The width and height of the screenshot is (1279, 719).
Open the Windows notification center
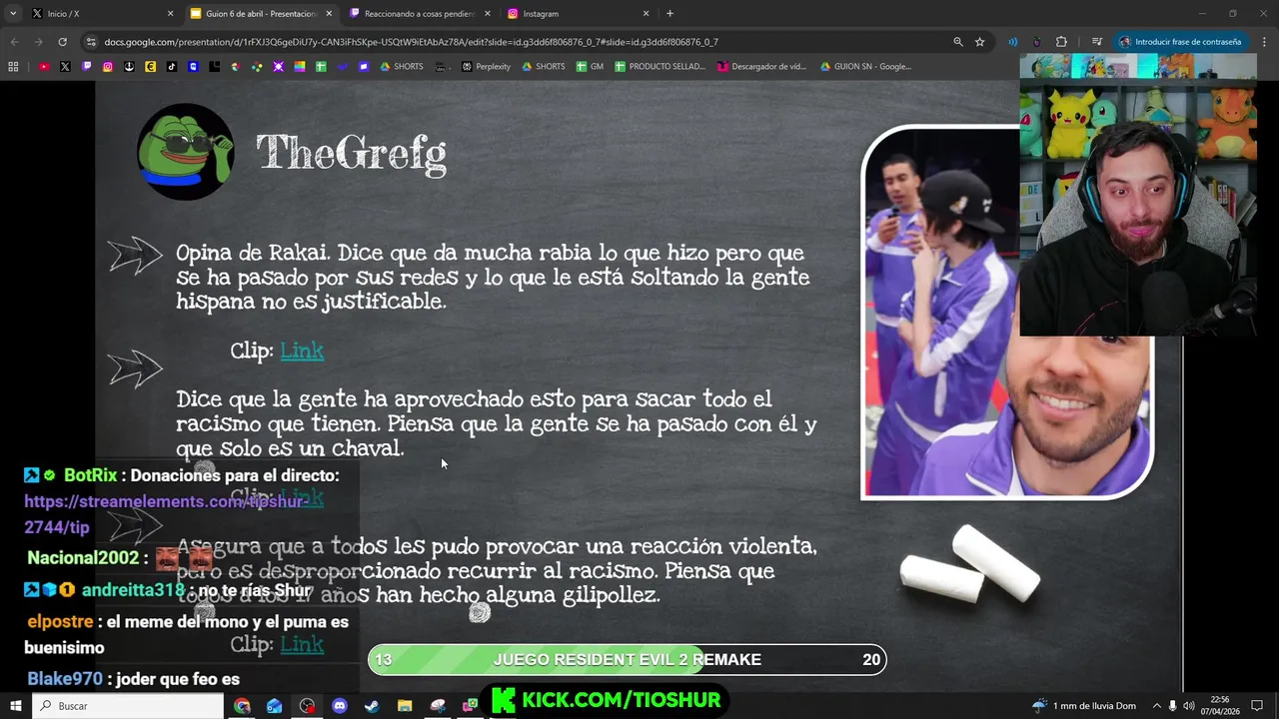[1257, 706]
